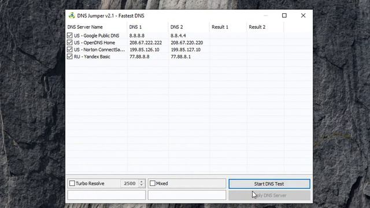The image size is (370, 208).
Task: Maximize the DNS Jumper window
Action: click(284, 16)
